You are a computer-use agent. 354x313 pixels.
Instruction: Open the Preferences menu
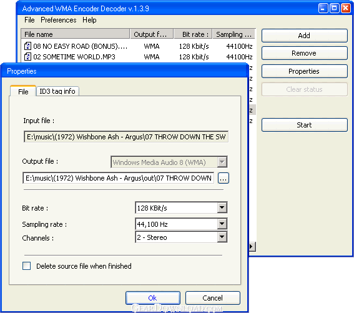(x=59, y=20)
